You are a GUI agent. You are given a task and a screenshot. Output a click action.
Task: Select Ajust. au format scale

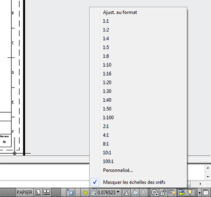coord(138,12)
